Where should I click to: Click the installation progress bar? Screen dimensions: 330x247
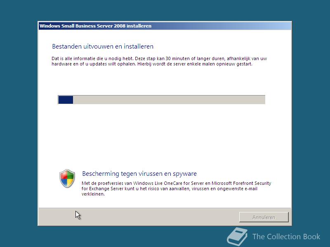pyautogui.click(x=161, y=100)
